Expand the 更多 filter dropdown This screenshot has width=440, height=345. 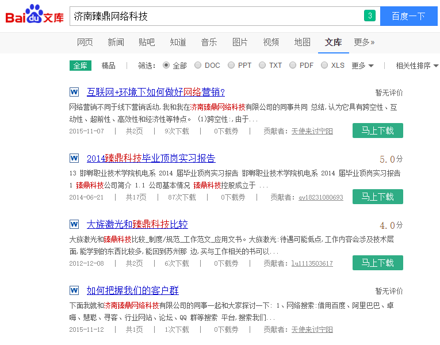tap(362, 66)
